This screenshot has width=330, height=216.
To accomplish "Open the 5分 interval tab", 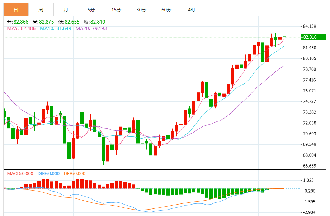I will (91, 10).
